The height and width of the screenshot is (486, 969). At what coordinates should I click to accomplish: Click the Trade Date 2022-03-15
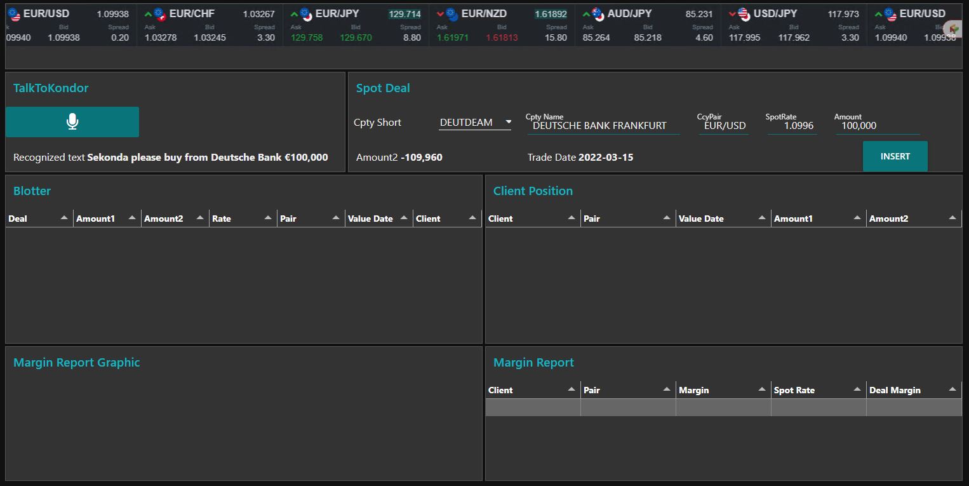(x=606, y=157)
